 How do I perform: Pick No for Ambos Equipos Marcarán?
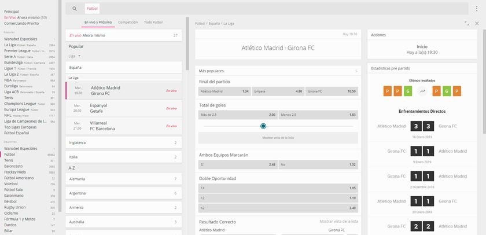(x=318, y=164)
